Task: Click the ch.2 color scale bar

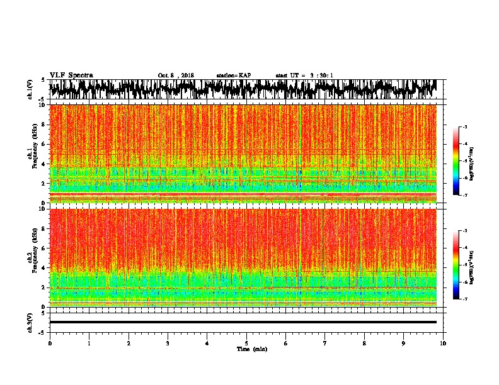Action: pos(456,265)
